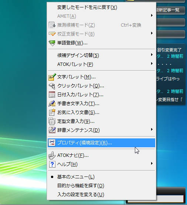
Task: Click ATOKパレット(P) label
Action: [75, 64]
